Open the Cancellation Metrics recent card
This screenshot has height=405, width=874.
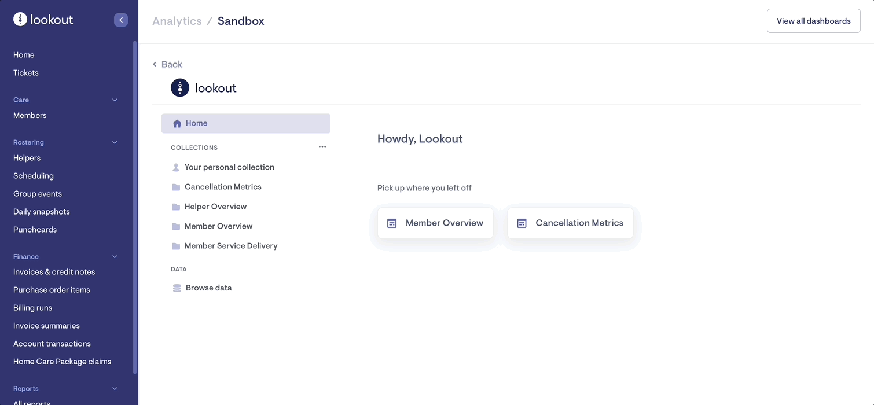[x=570, y=223]
